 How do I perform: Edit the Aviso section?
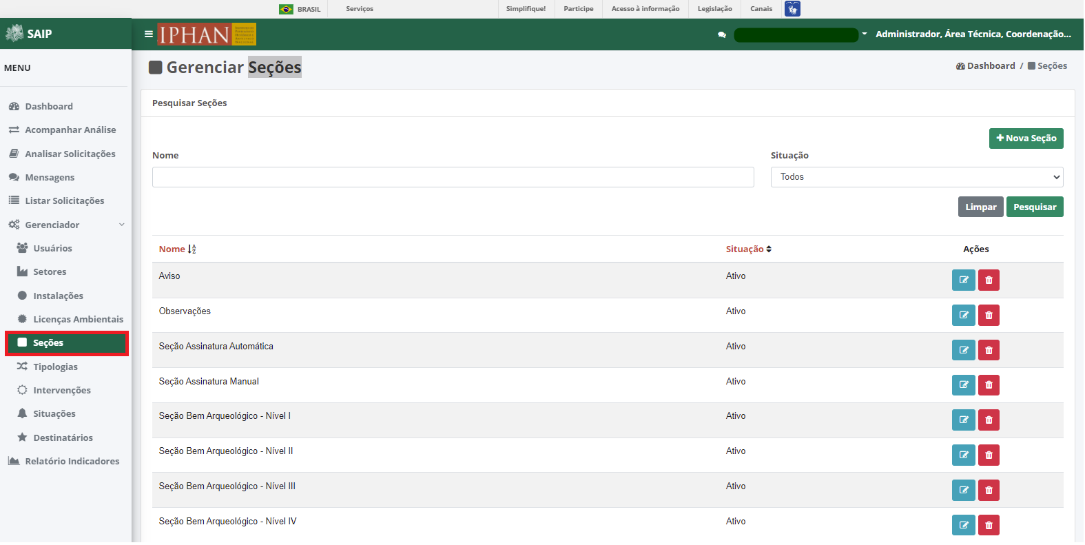click(x=964, y=280)
